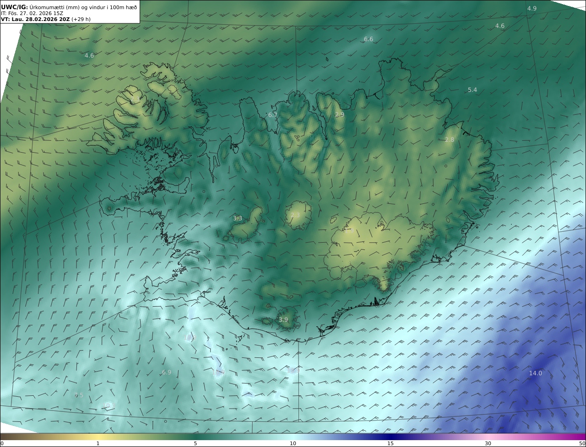Click the title 'Úrkomumætti (mm) og vindur í 100m hæð'

(x=83, y=7)
